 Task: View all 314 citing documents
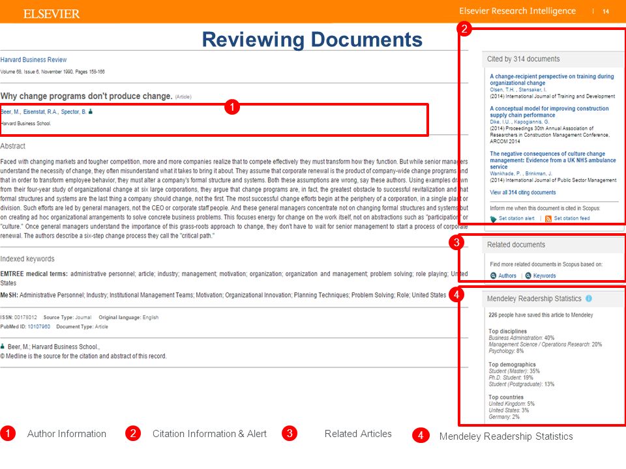(x=522, y=192)
